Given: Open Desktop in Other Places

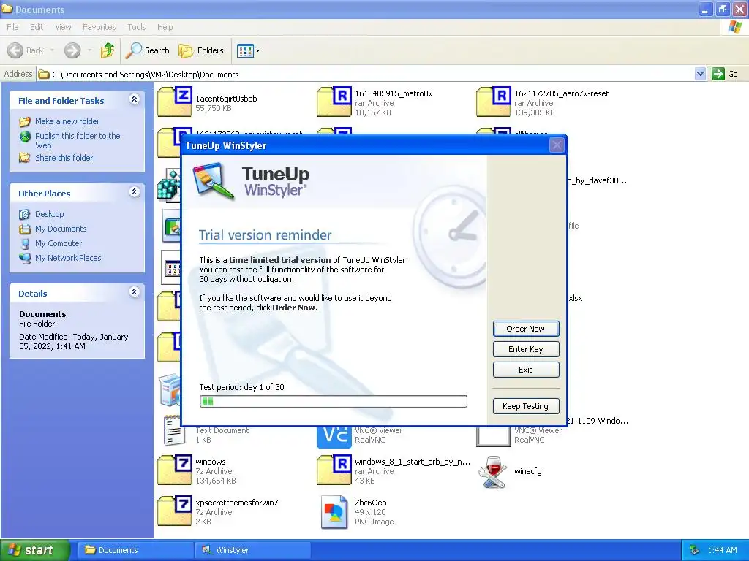Looking at the screenshot, I should [x=49, y=214].
